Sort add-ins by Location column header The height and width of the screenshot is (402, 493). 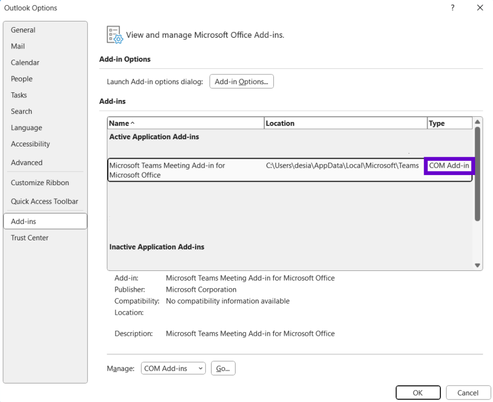(x=345, y=123)
